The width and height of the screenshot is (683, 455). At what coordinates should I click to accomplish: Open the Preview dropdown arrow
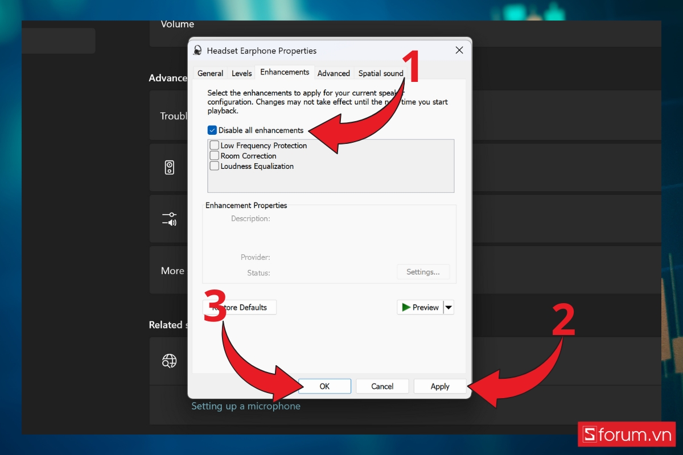coord(449,308)
